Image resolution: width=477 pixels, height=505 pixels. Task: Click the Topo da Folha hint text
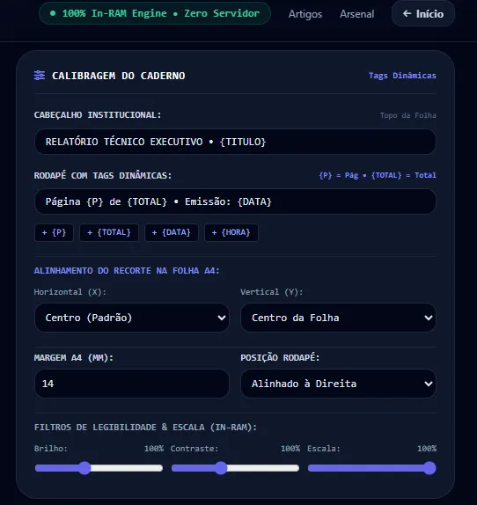408,115
